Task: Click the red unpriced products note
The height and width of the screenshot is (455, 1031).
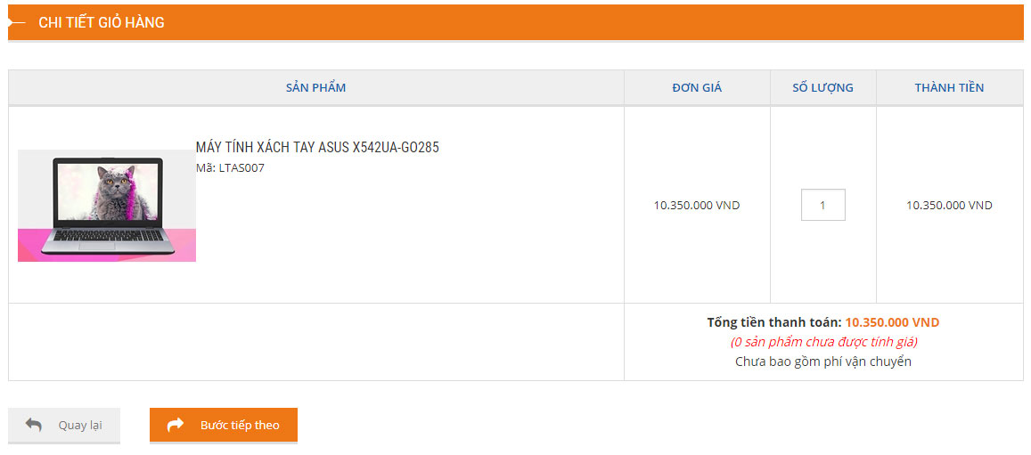Action: click(x=823, y=342)
